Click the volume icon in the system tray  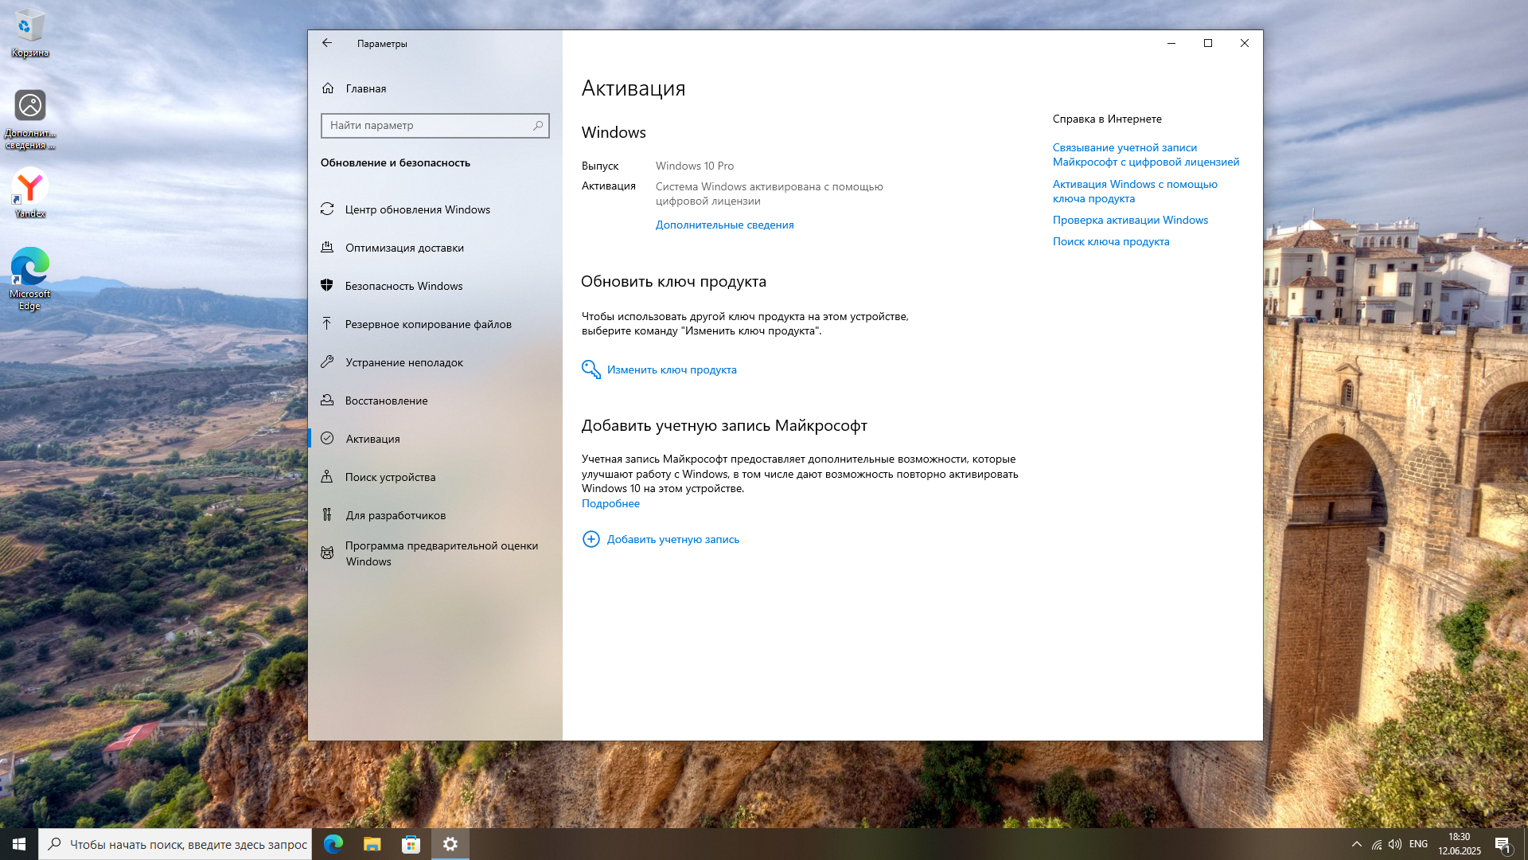(1394, 844)
